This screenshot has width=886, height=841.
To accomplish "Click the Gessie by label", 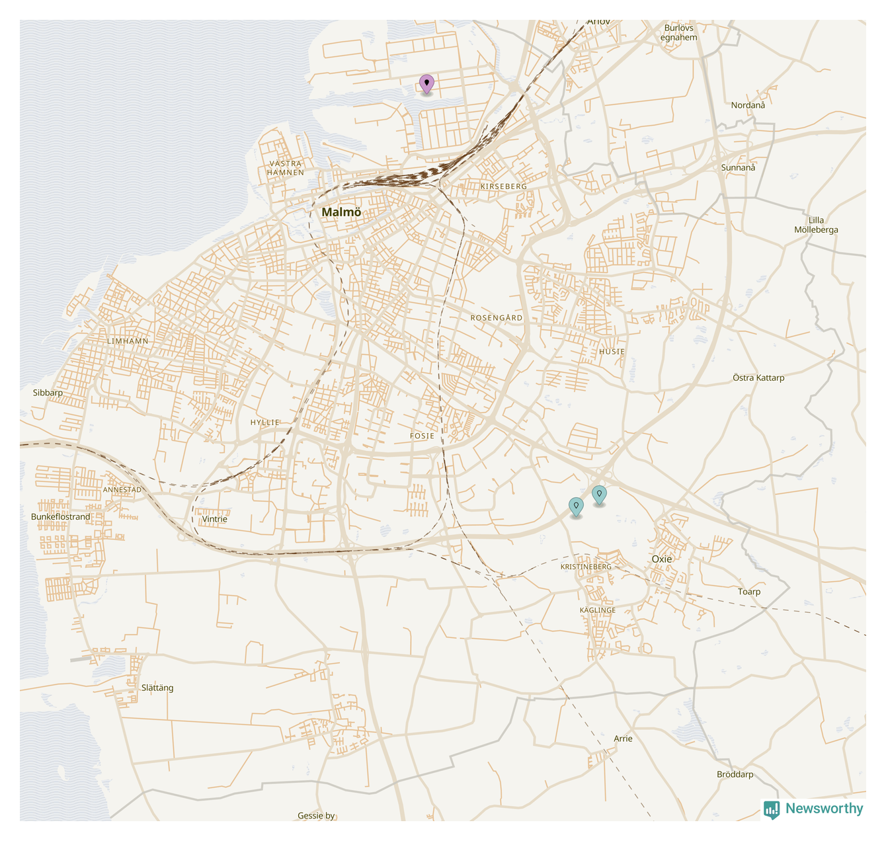I will tap(316, 816).
